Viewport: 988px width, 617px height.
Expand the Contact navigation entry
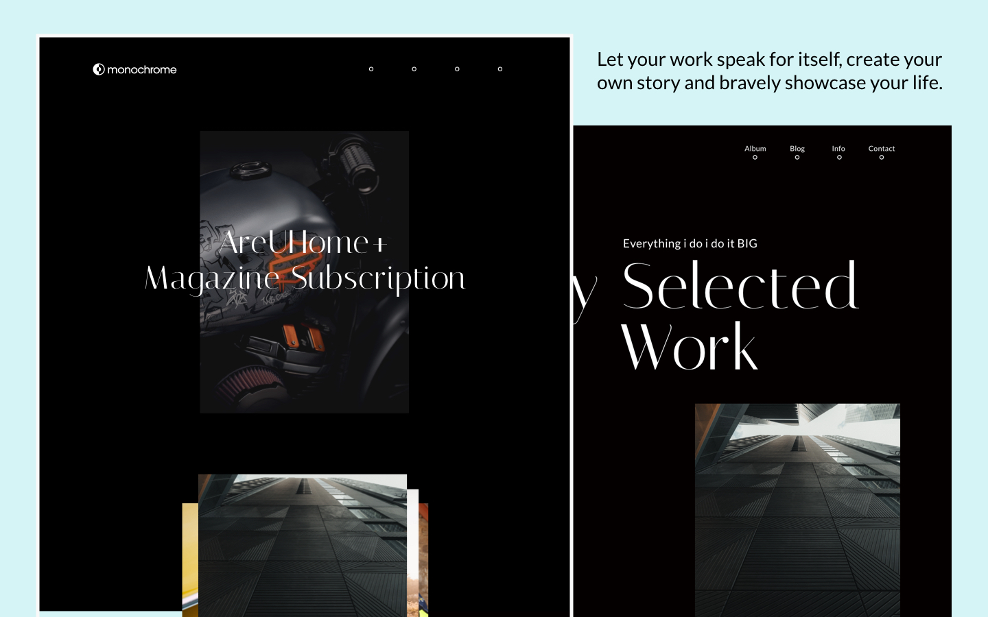point(882,148)
